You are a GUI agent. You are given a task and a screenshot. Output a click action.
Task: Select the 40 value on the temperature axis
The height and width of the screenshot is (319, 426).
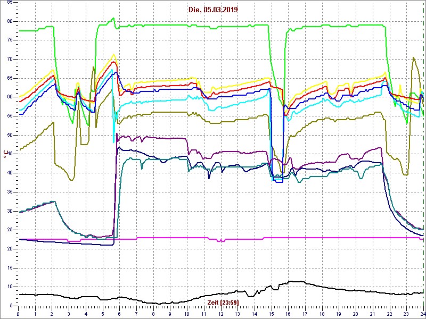(9, 173)
